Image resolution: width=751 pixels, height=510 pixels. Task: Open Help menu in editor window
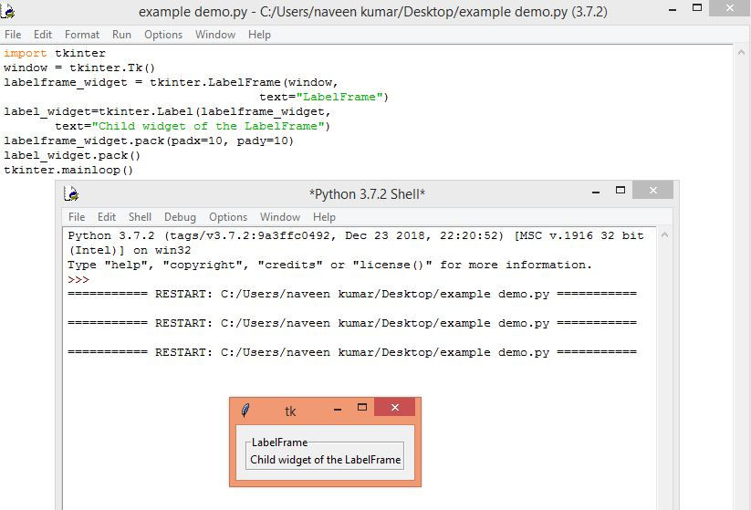259,35
